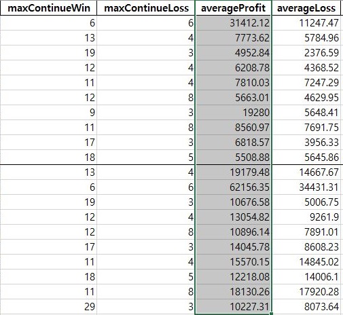Select averageLoss value 5648.41
This screenshot has width=343, height=315.
coord(306,113)
